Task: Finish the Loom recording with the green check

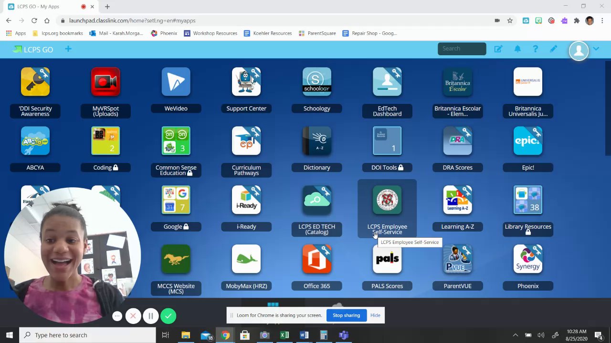Action: point(168,316)
